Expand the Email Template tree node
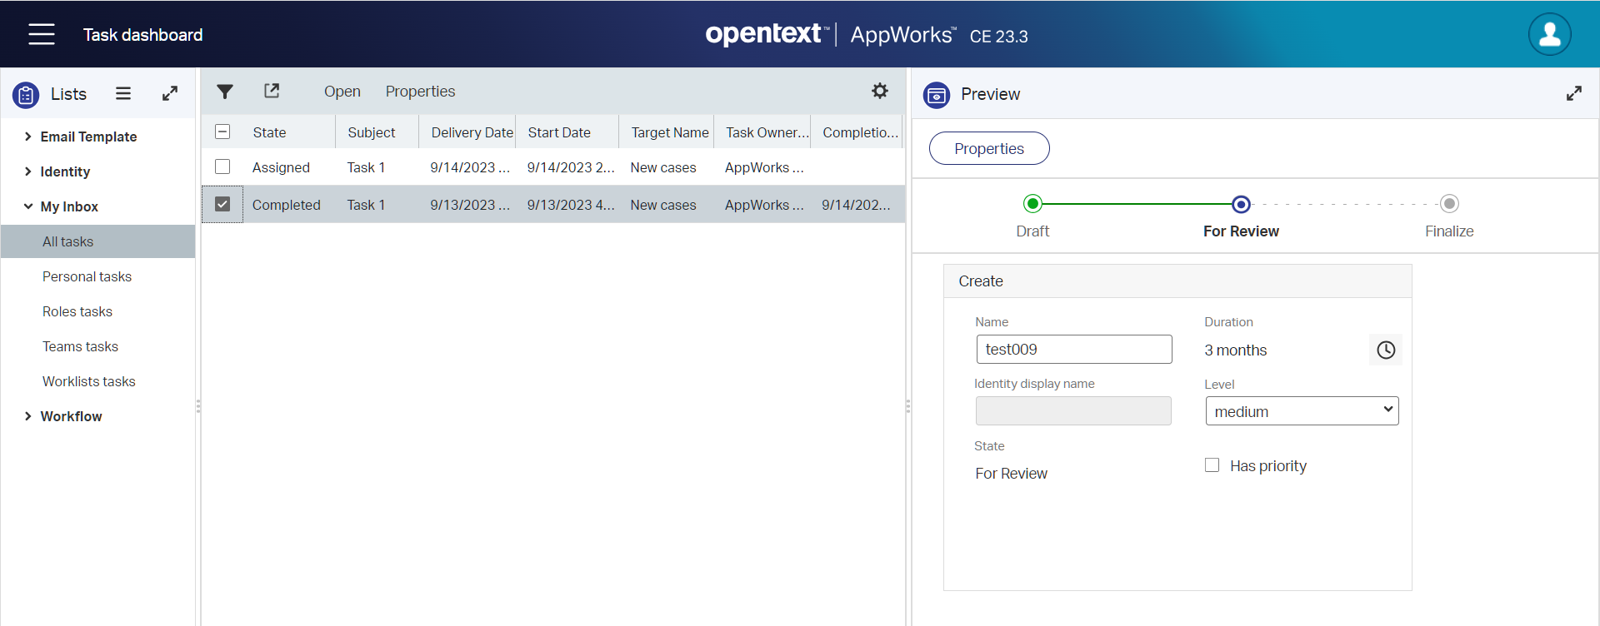Screen dimensions: 1600x626 click(28, 137)
